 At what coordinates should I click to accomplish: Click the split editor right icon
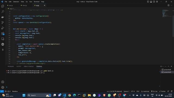click(x=169, y=5)
